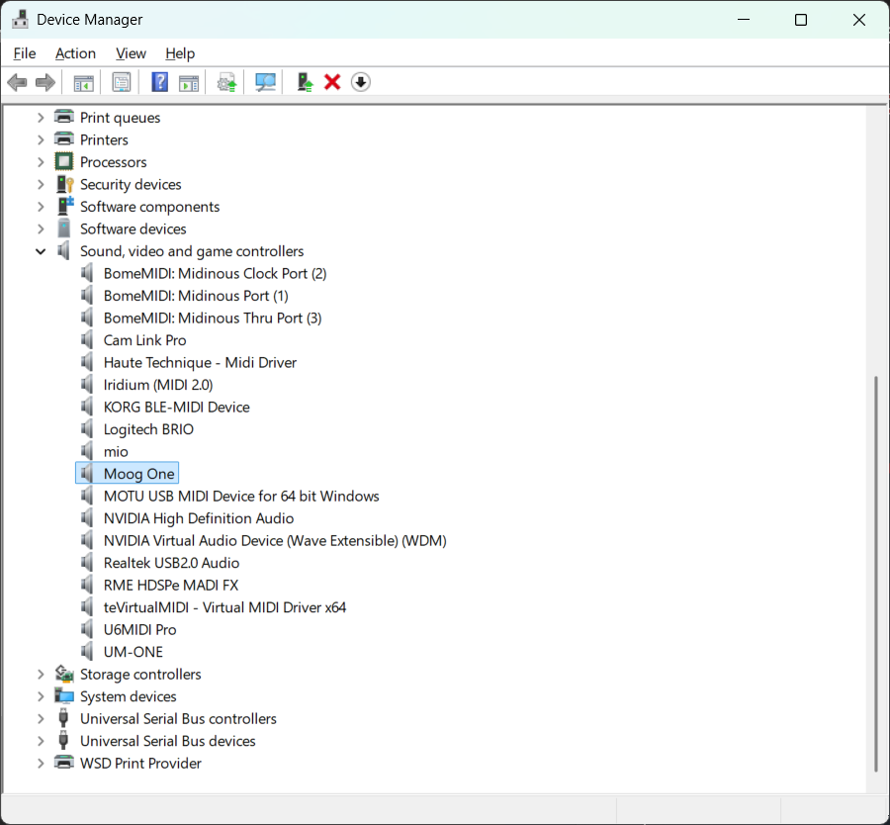The width and height of the screenshot is (890, 825).
Task: Open the Help menu
Action: click(180, 53)
